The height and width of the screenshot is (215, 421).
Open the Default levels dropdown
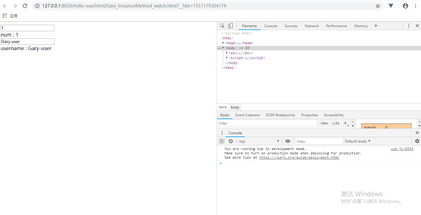(358, 141)
